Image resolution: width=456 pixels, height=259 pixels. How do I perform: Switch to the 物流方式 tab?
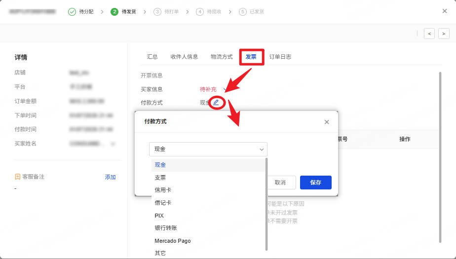pyautogui.click(x=222, y=57)
